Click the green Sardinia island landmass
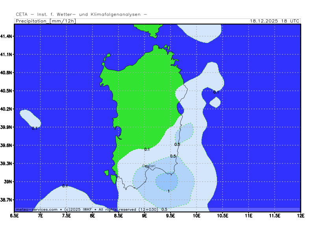This screenshot has height=236, width=315. pos(146,98)
